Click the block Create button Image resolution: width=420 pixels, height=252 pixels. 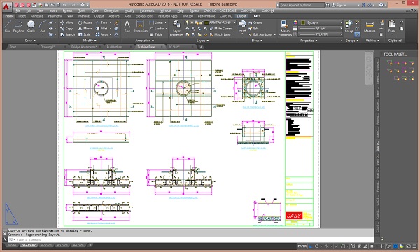[x=255, y=22]
